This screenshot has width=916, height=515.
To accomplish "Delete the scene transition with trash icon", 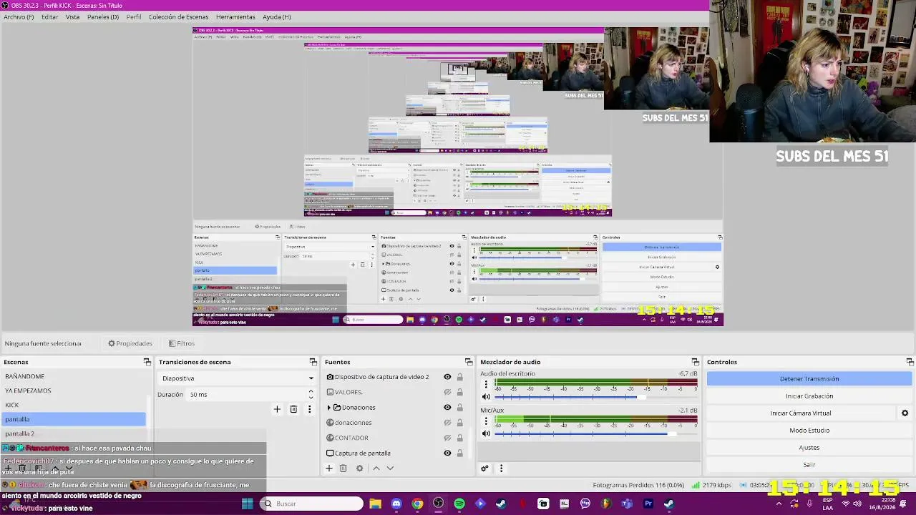I will pos(293,409).
